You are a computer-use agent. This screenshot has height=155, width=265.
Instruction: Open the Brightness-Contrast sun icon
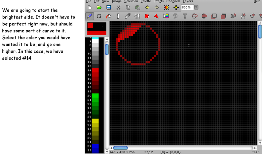coord(166,7)
